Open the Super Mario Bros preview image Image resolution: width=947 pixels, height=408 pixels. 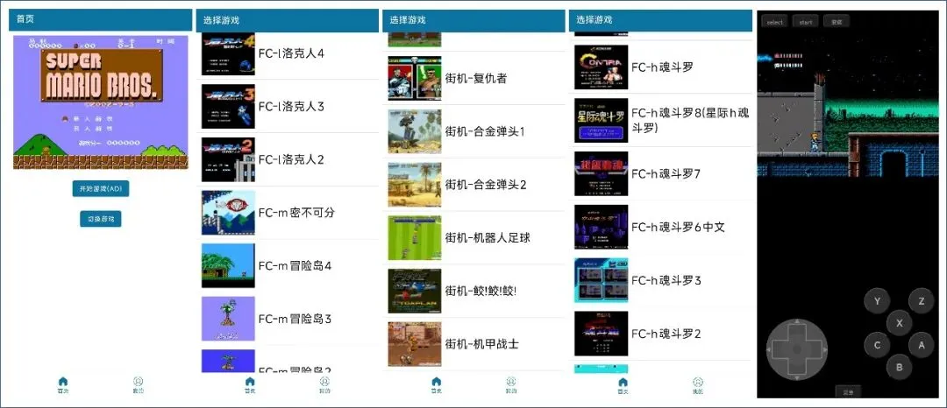coord(100,102)
